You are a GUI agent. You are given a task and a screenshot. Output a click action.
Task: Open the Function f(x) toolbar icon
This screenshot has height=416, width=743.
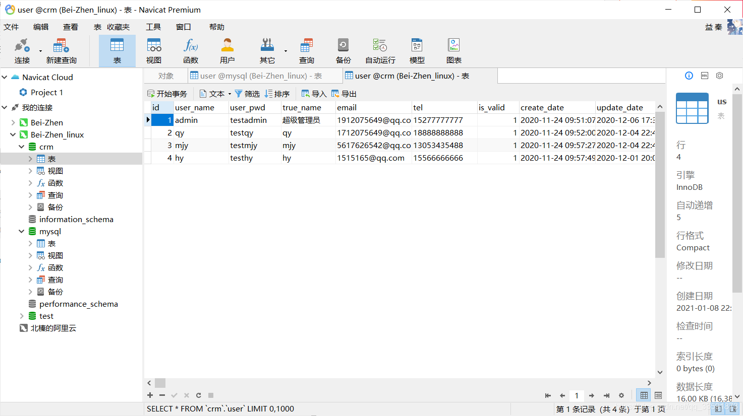191,50
